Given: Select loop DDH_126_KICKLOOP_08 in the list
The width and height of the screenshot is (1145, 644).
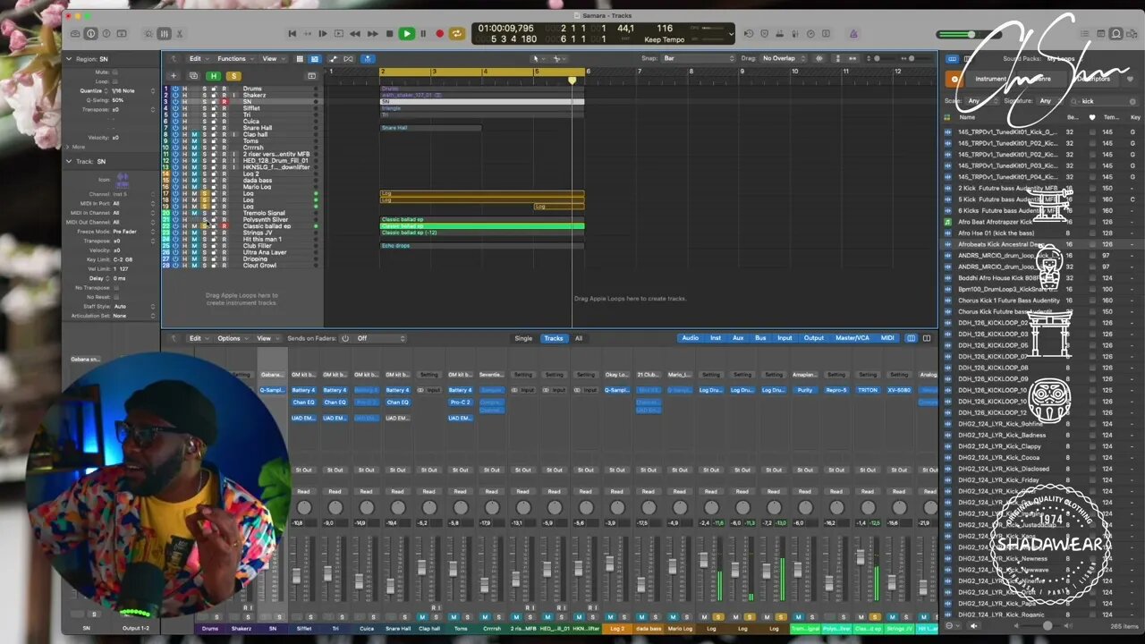Looking at the screenshot, I should click(x=993, y=368).
